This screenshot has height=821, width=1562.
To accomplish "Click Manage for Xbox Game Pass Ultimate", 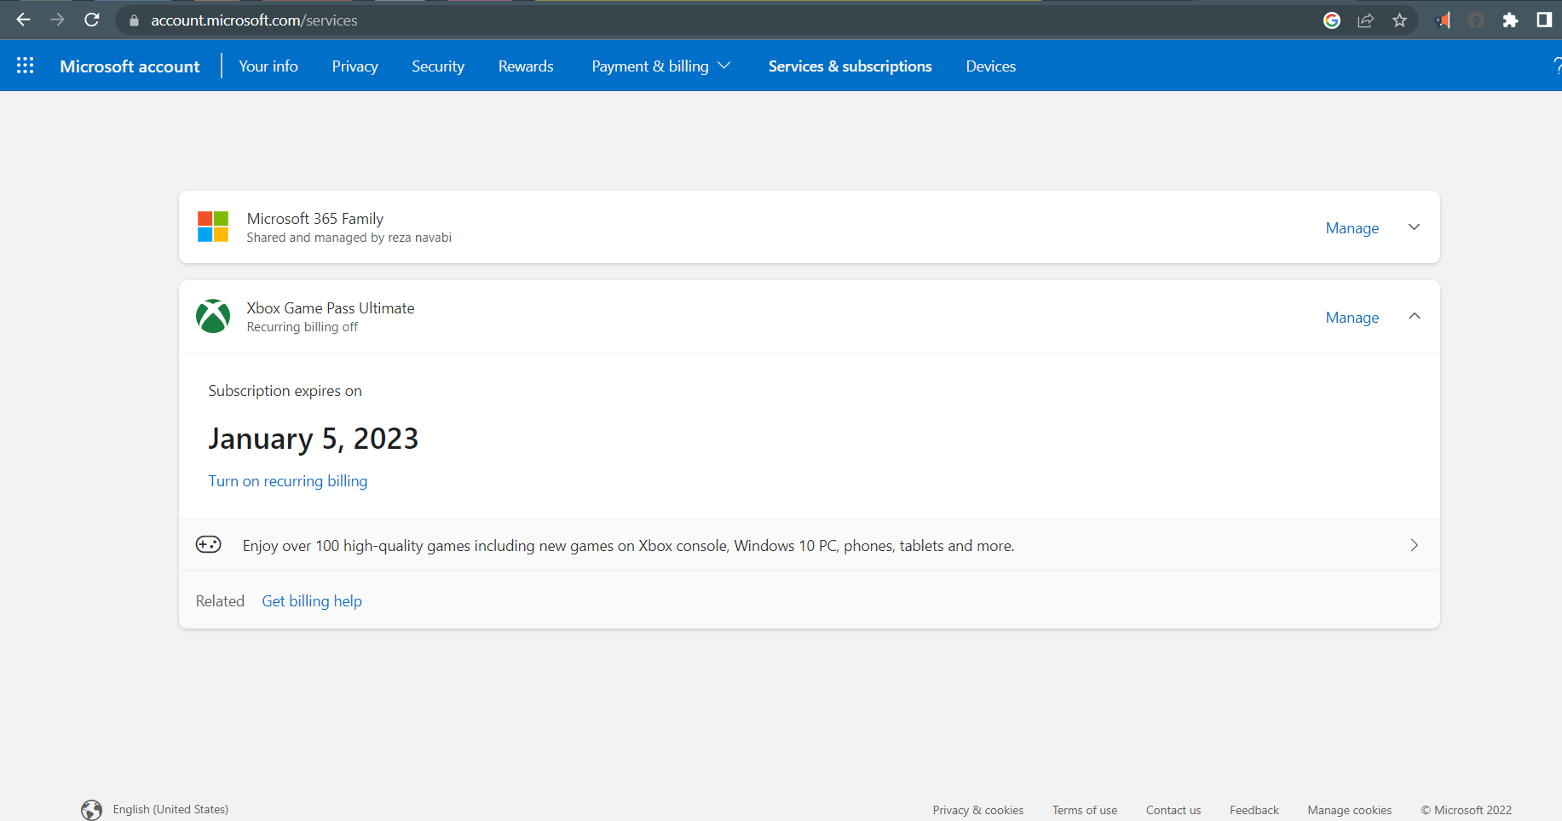I will click(1352, 318).
